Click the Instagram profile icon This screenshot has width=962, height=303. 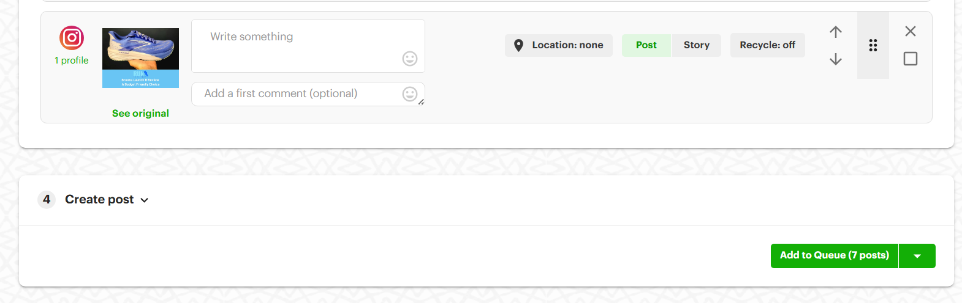(72, 38)
